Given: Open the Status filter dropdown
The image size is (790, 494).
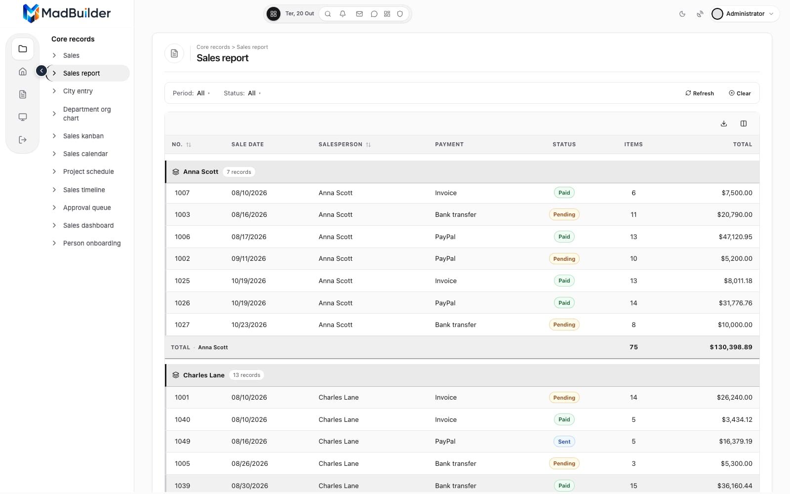Looking at the screenshot, I should click(242, 93).
